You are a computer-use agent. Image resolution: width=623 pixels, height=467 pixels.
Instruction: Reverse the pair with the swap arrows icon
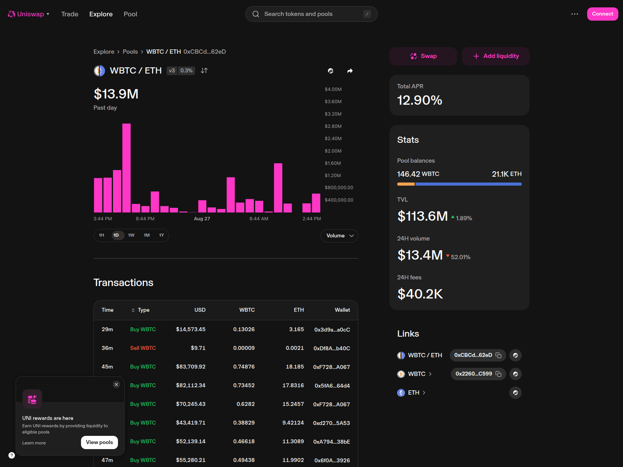click(x=204, y=71)
